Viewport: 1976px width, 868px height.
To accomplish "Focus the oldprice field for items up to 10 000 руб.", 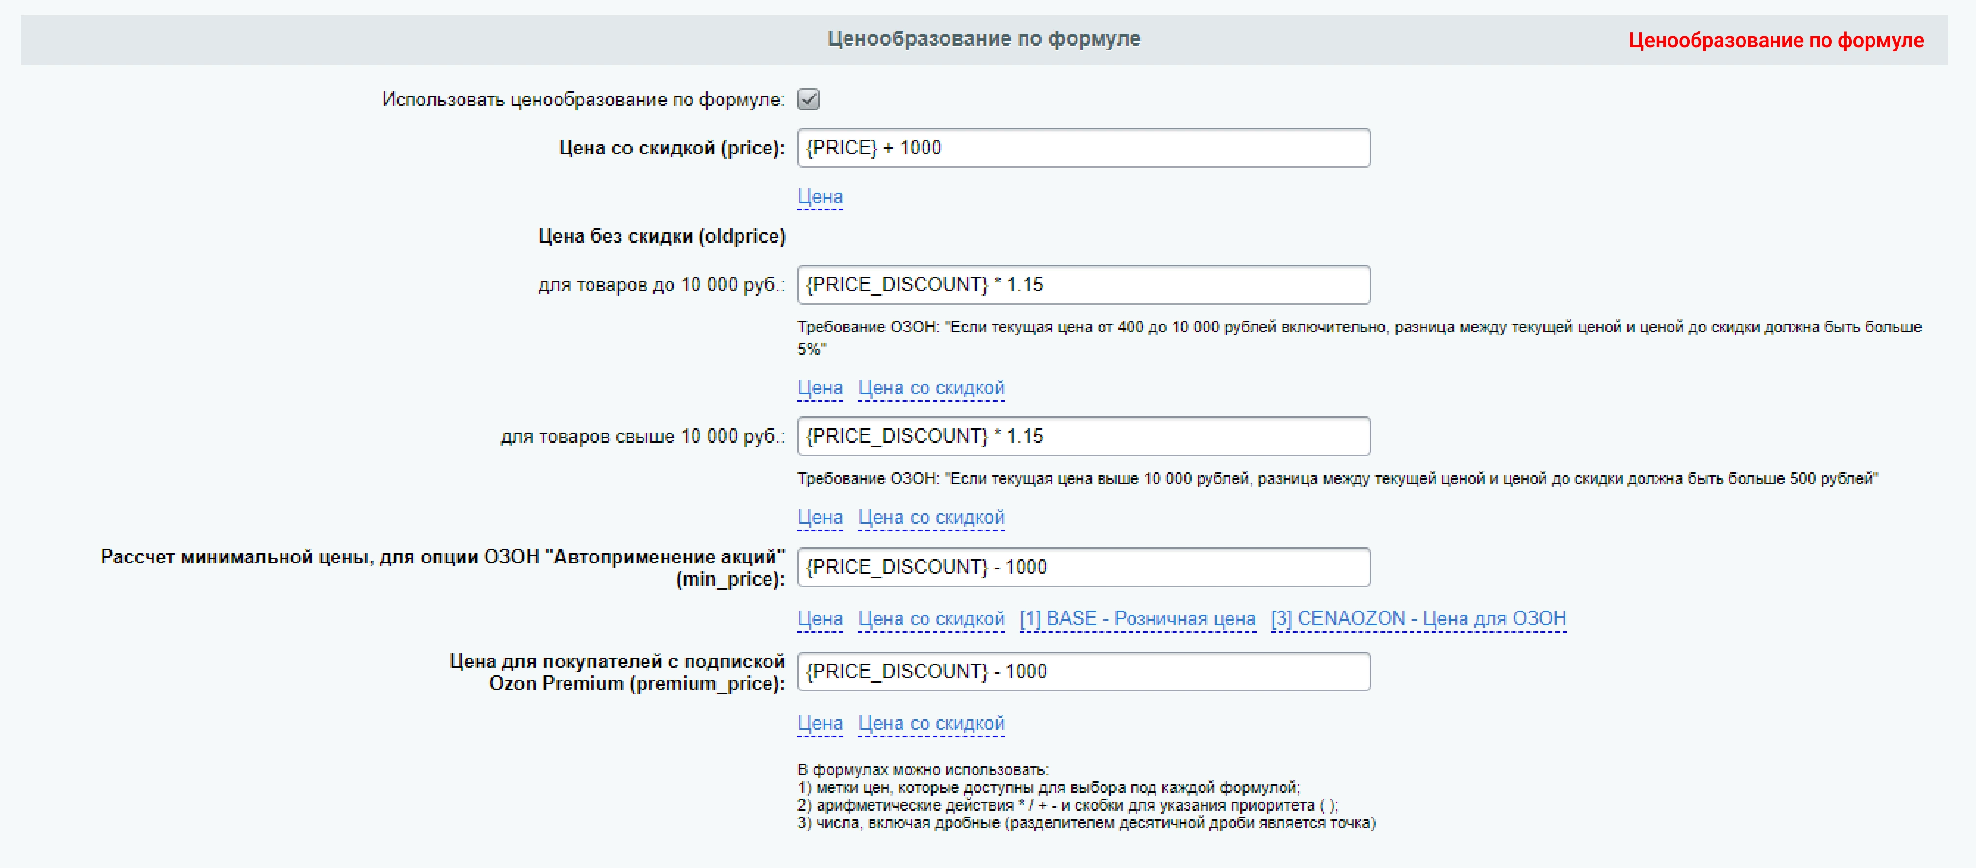I will [1083, 284].
